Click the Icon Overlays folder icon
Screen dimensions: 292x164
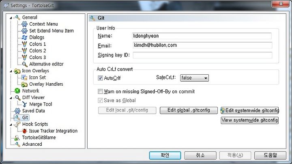point(17,71)
